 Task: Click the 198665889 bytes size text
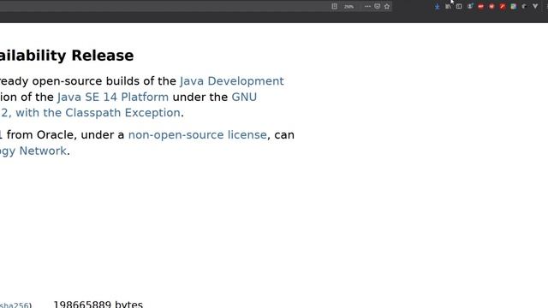pos(98,305)
